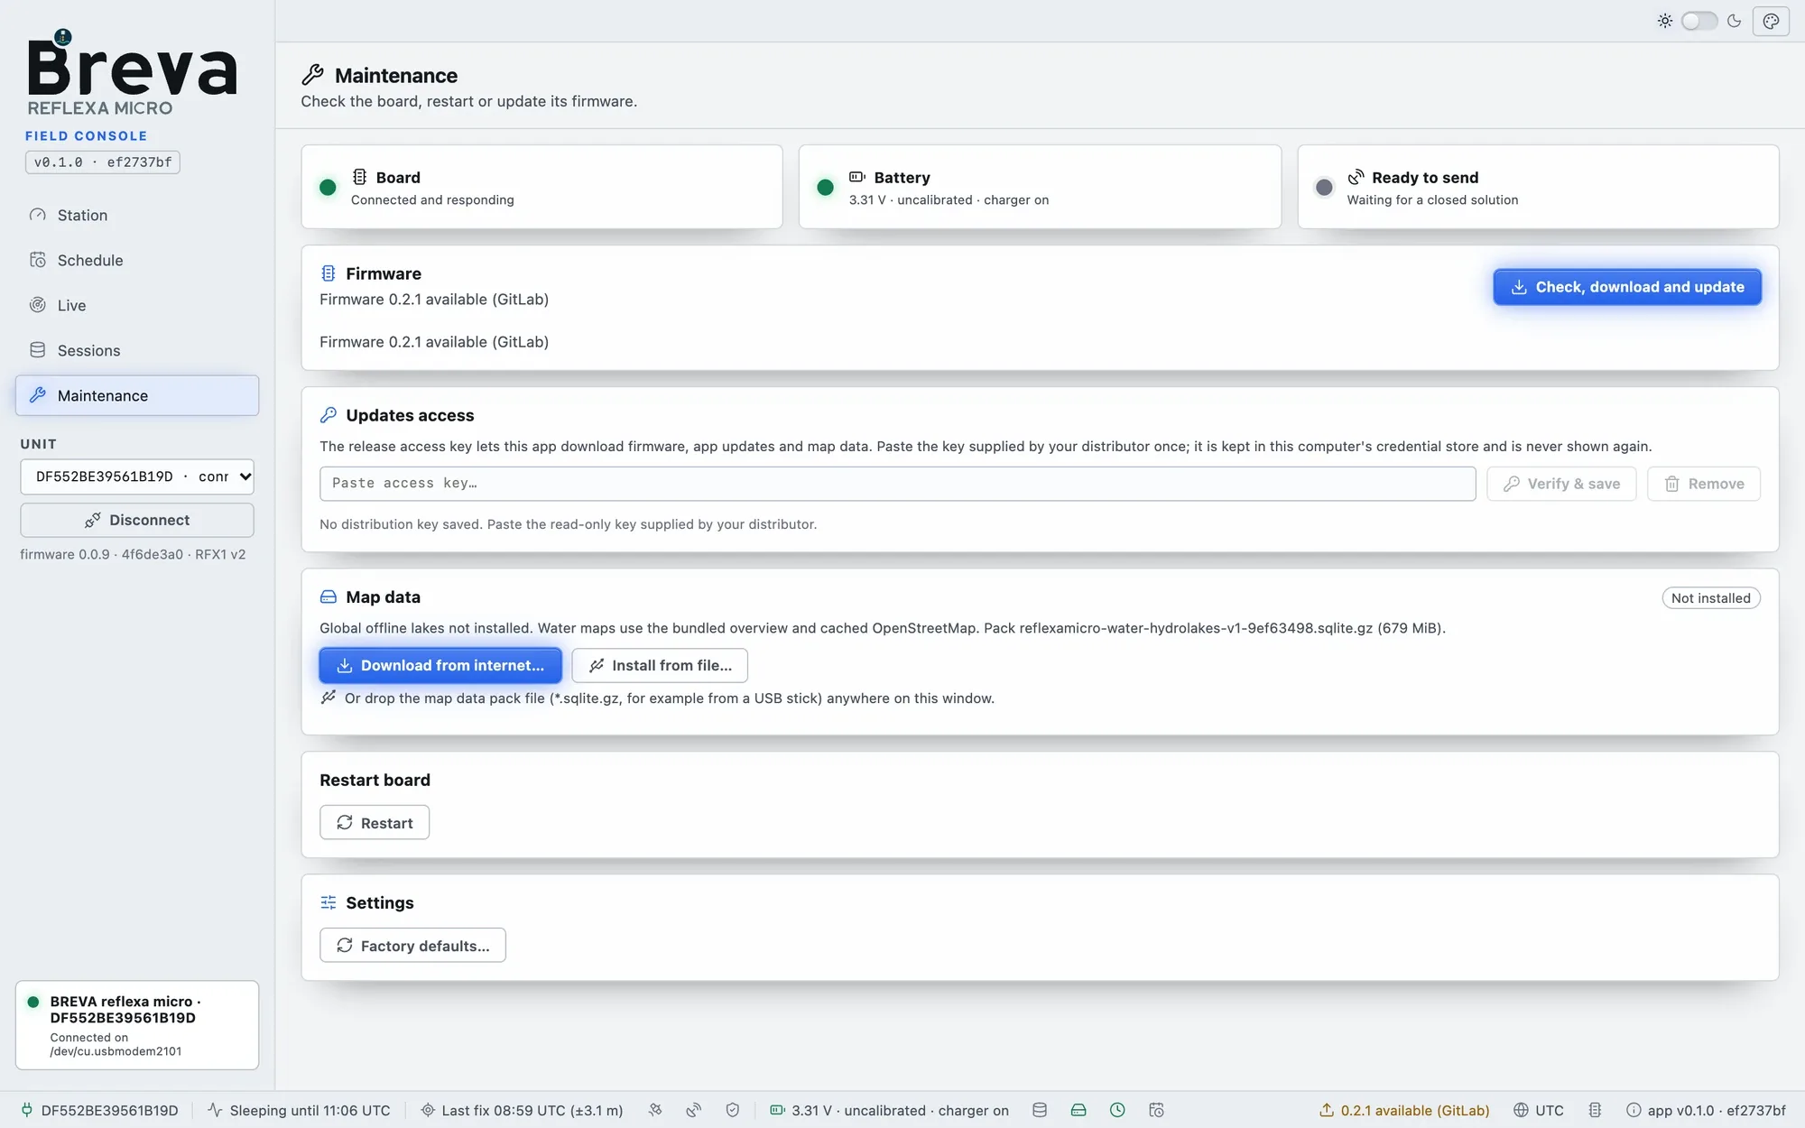
Task: Focus the Paste access key field
Action: [x=897, y=484]
